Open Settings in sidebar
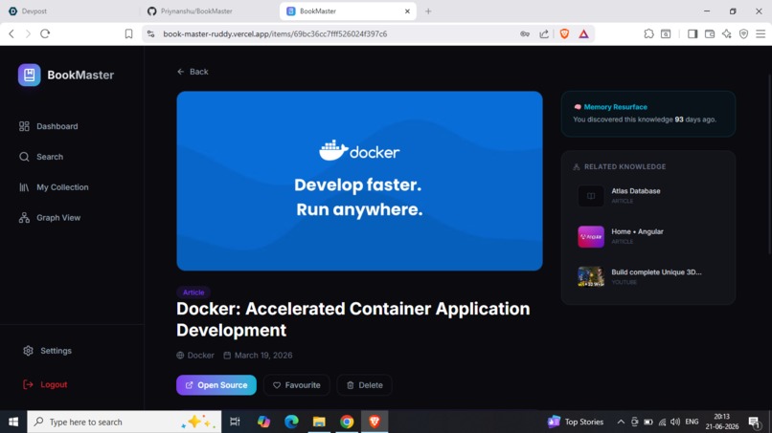Screen dimensions: 772x433 47,351
